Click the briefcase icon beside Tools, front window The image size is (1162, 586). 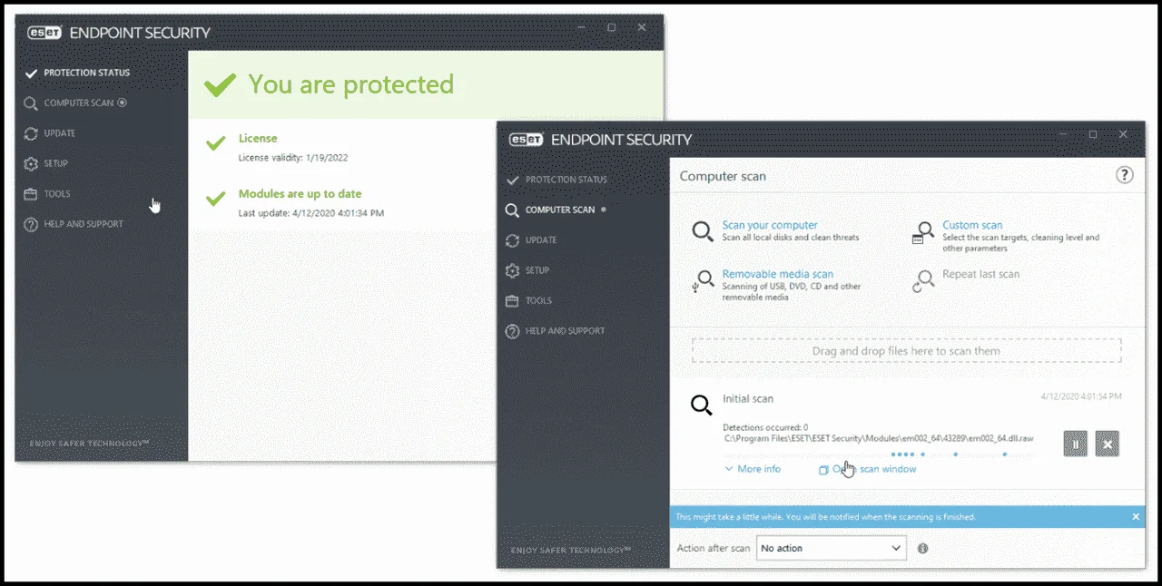click(512, 301)
